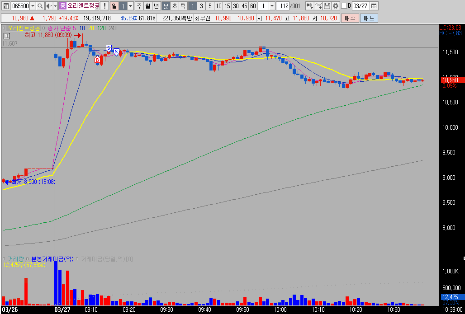Choose the 30-minute interval button

(x=236, y=5)
